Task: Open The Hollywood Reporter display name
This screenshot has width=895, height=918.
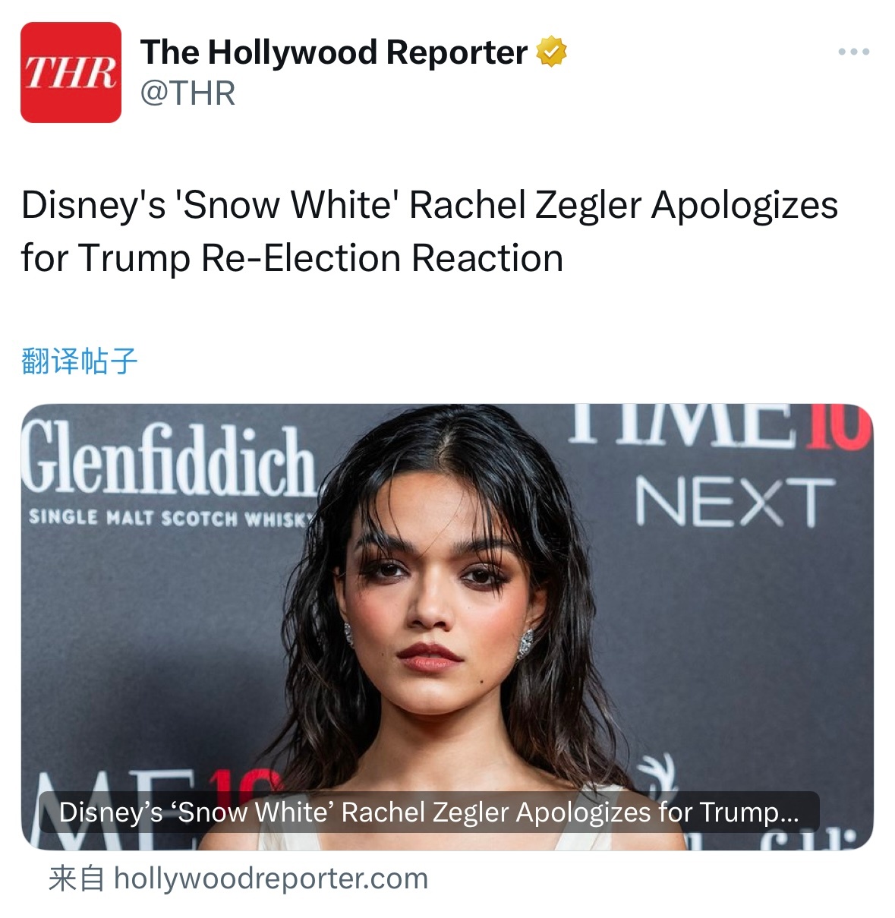Action: tap(334, 52)
